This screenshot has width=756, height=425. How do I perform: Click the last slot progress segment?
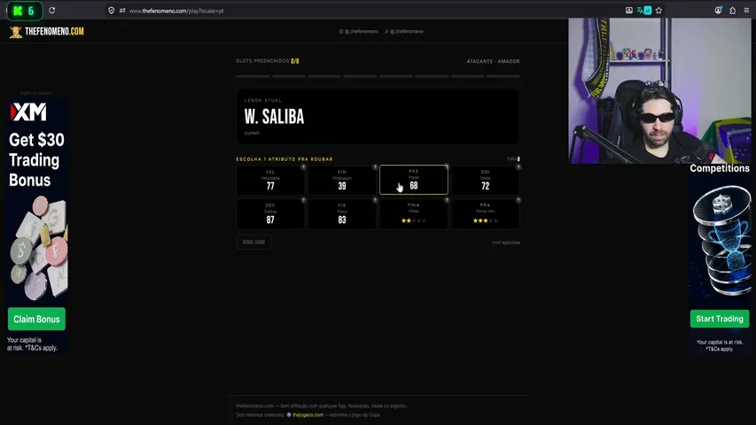[503, 76]
